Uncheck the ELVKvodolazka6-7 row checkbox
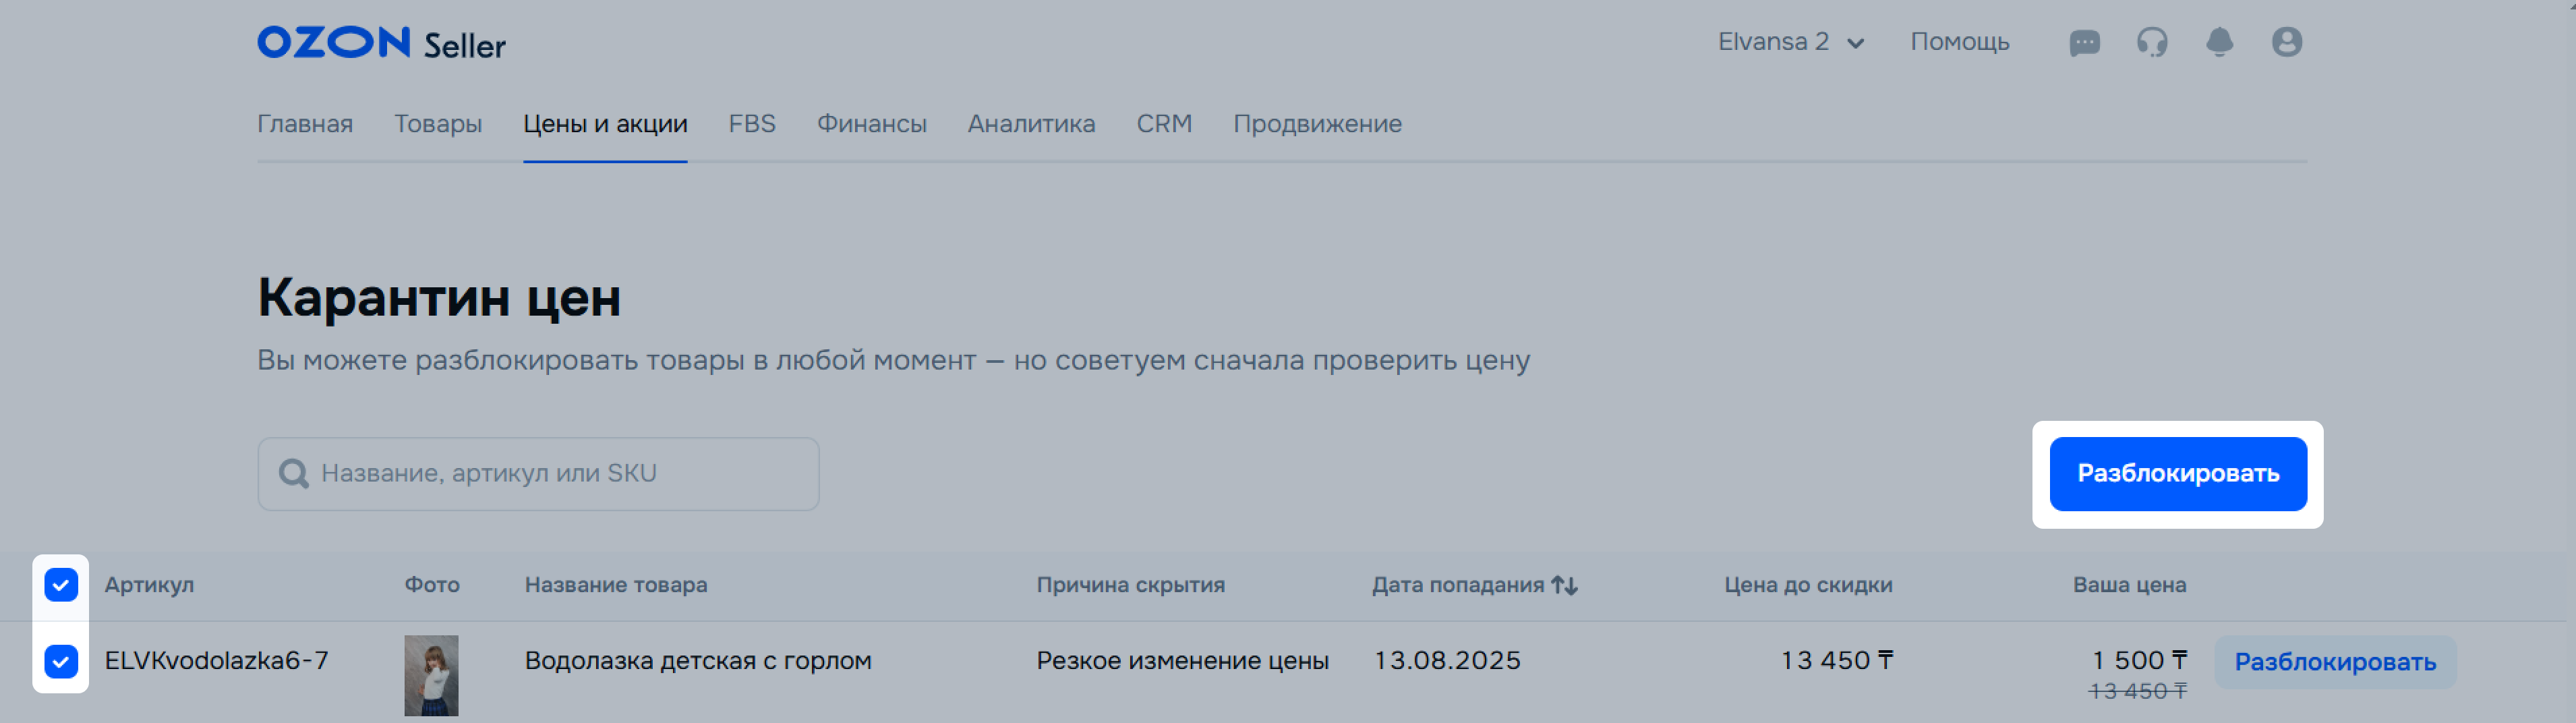2576x723 pixels. pos(61,661)
